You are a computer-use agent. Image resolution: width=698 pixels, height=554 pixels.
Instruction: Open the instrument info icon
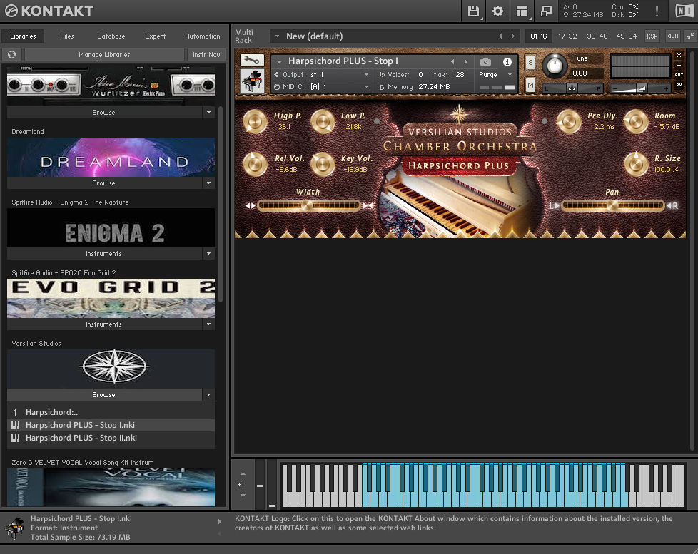(507, 62)
